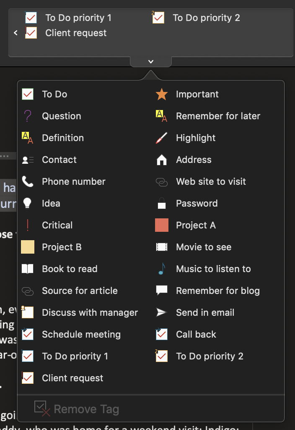Click the Source for article link icon

tap(28, 291)
